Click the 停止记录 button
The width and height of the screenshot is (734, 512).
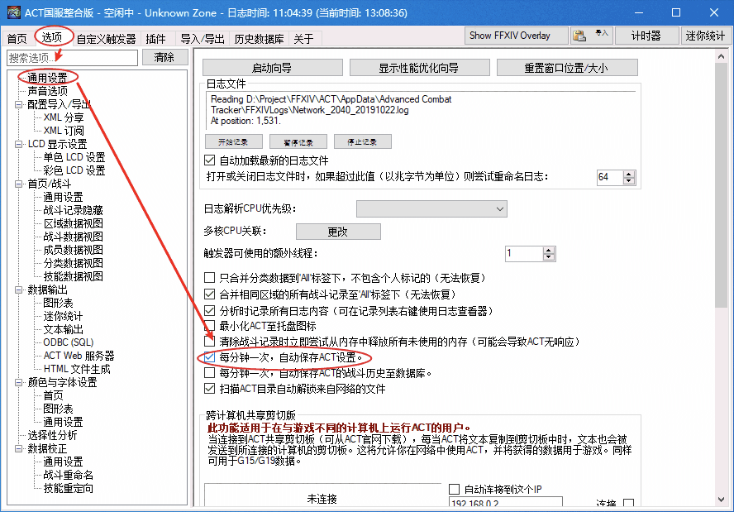pos(363,141)
